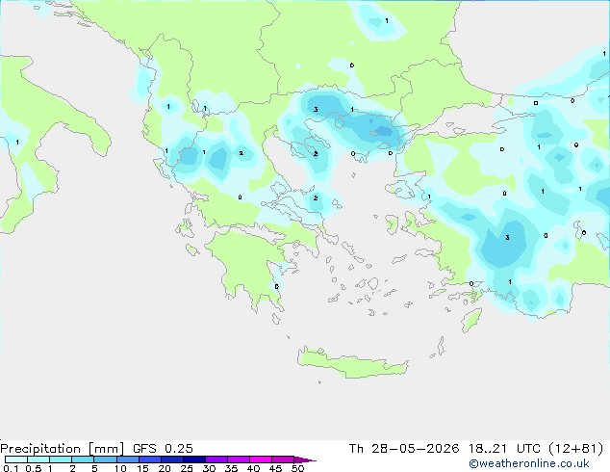
Task: Click the 'Precipitation [mm]' title text
Action: (x=63, y=449)
